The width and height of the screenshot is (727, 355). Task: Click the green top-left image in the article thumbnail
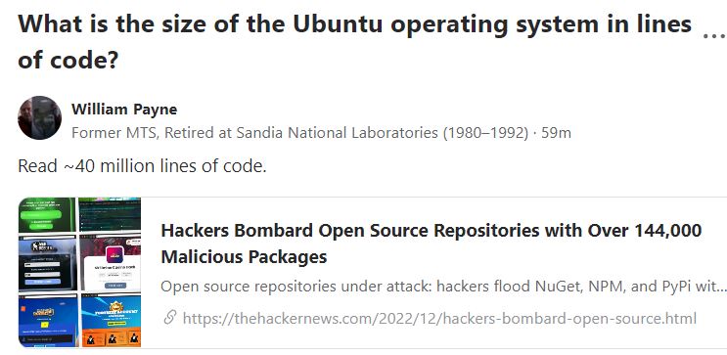pos(47,215)
